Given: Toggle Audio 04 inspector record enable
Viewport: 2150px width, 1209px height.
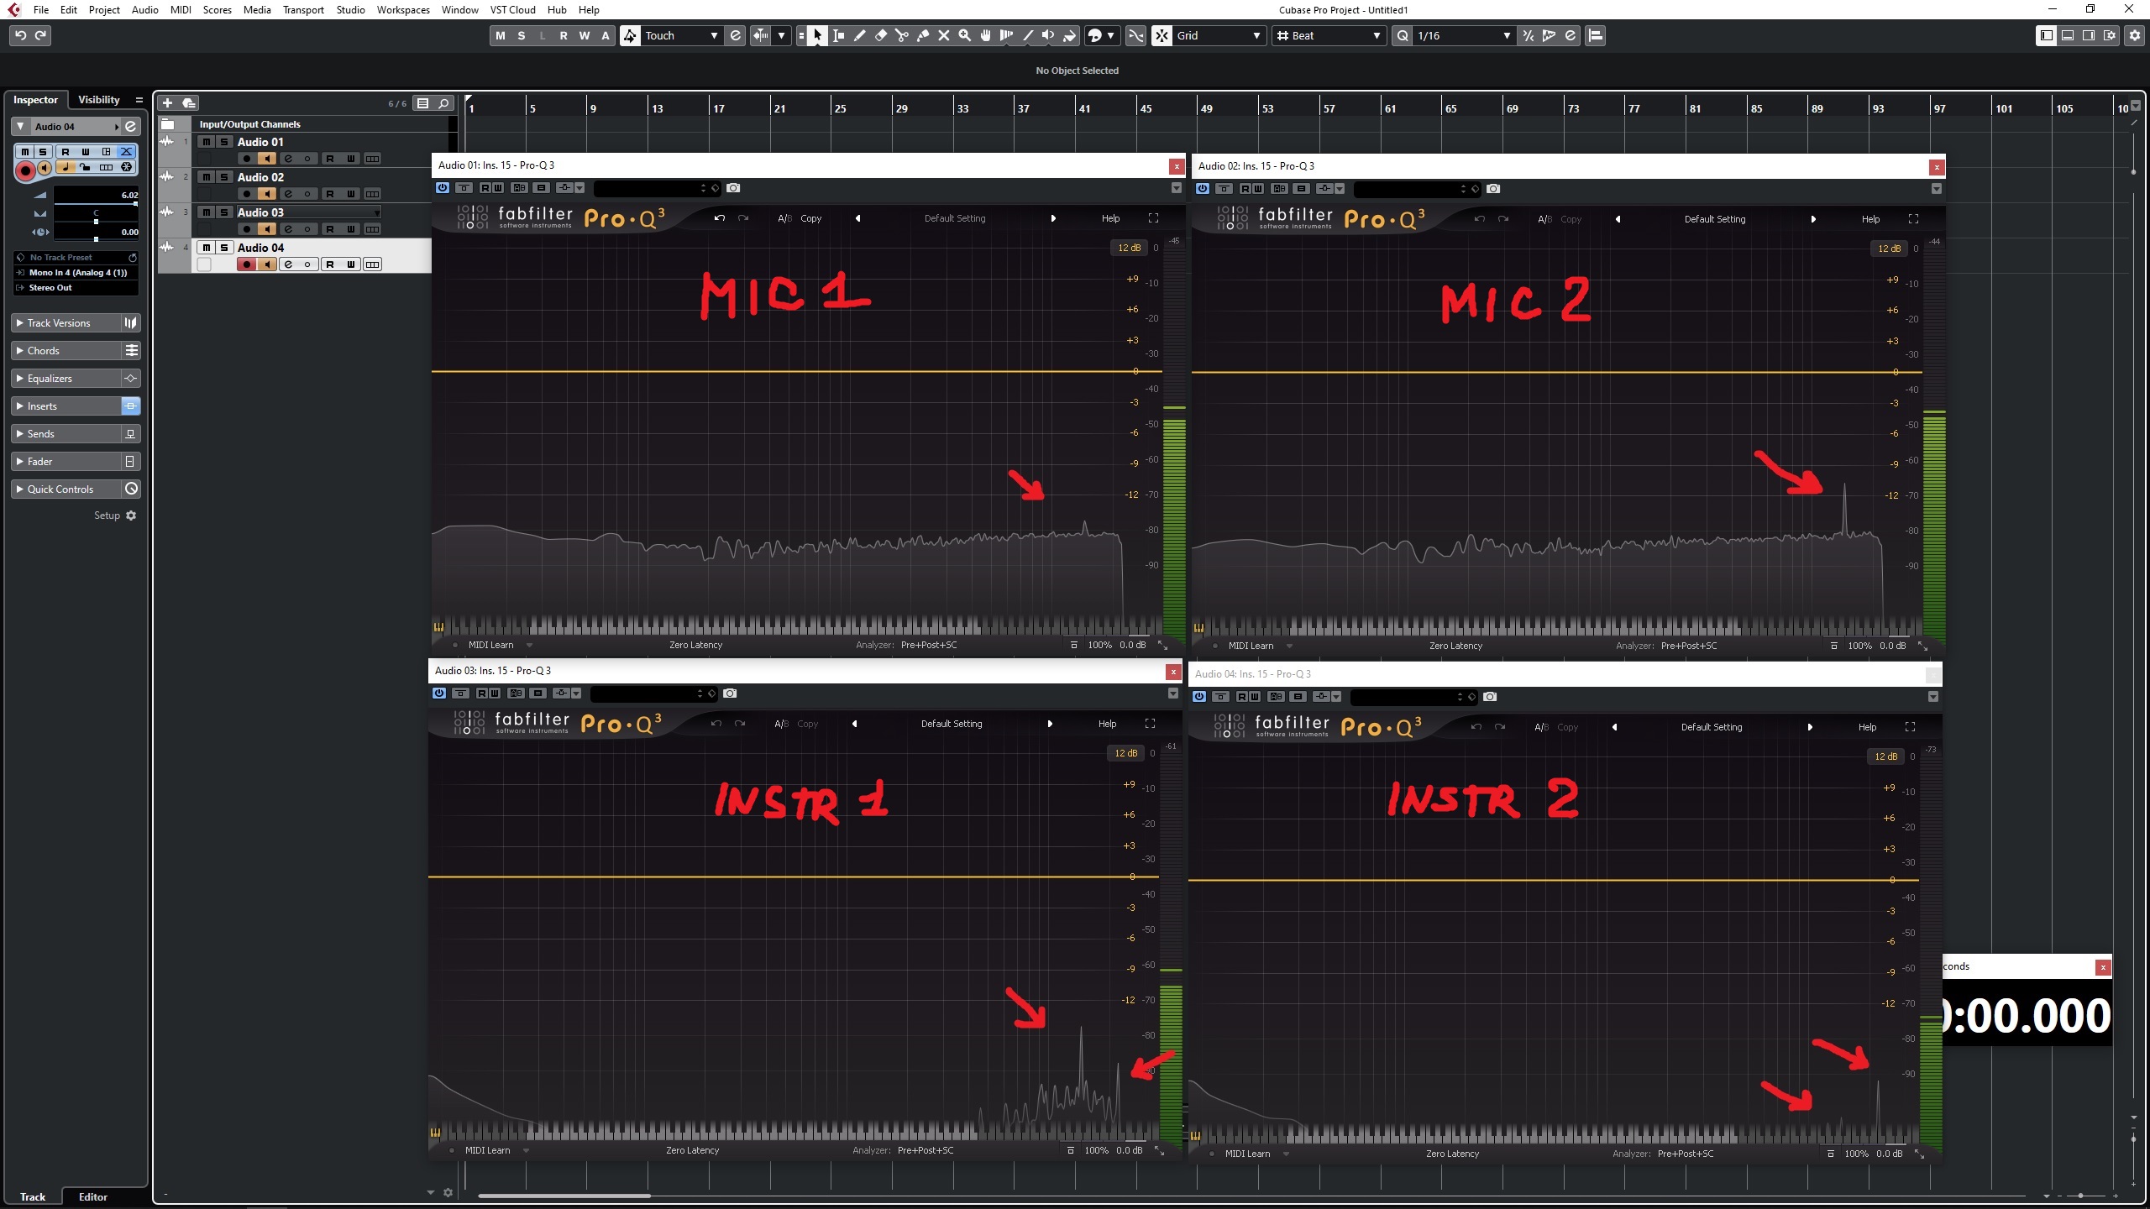Looking at the screenshot, I should coord(25,170).
